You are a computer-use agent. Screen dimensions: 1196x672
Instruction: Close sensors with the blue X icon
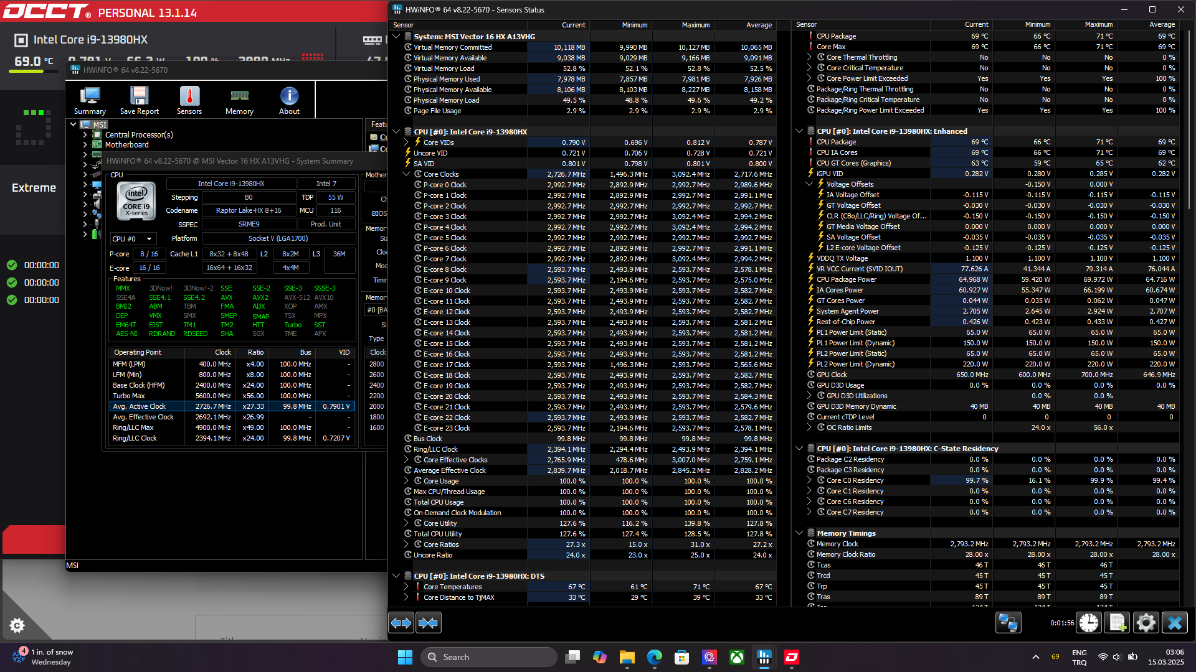1175,623
